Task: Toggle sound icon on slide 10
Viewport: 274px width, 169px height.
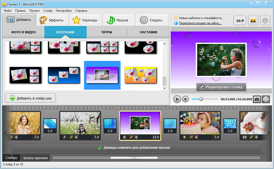Action: tap(256, 137)
